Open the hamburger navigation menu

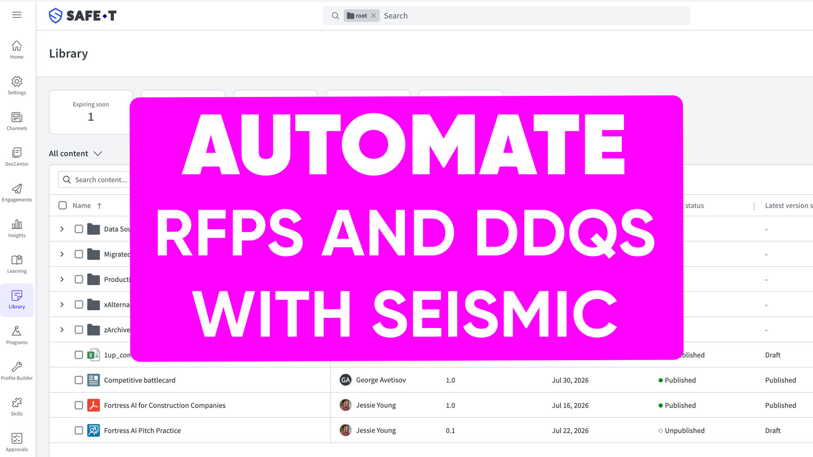17,15
